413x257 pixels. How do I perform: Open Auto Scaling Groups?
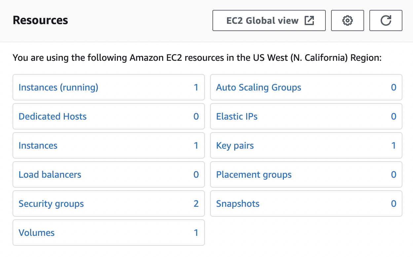pyautogui.click(x=259, y=88)
